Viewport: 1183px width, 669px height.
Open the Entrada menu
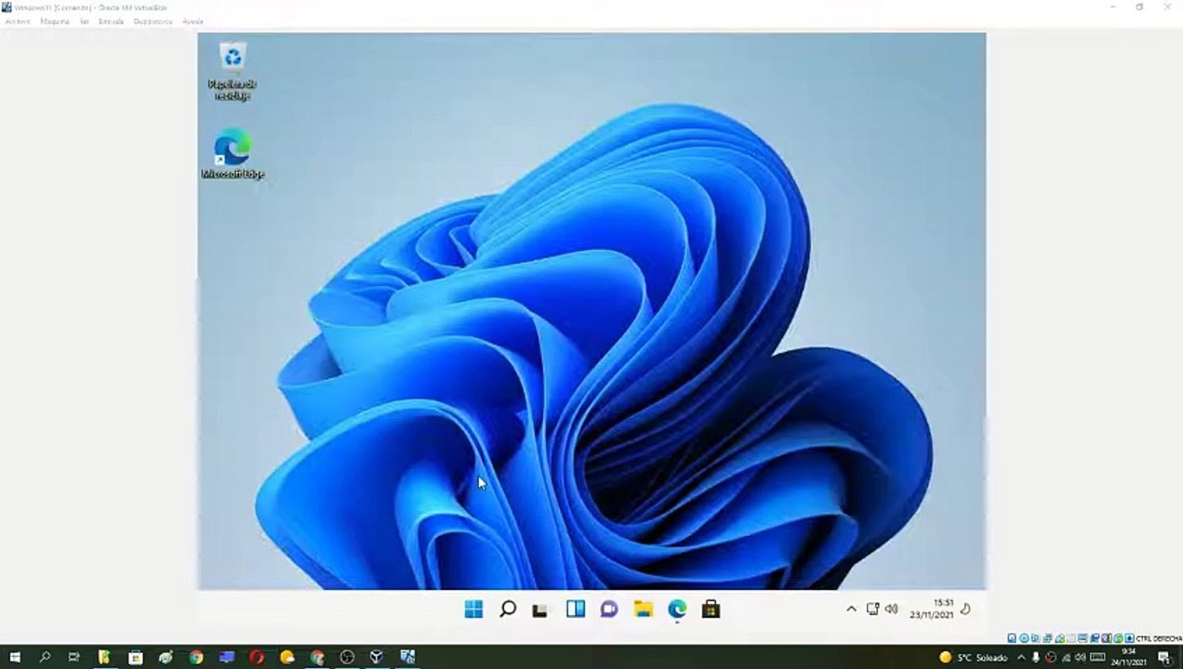[111, 21]
